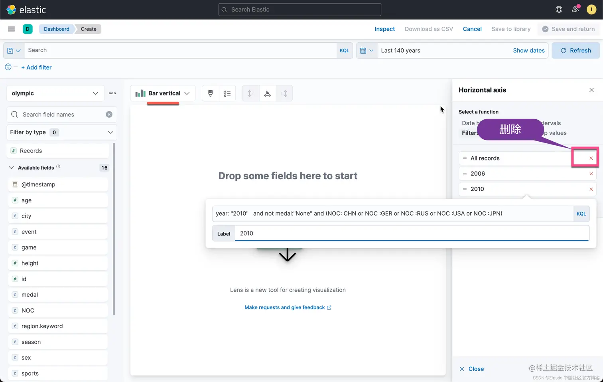This screenshot has height=382, width=603.
Task: Click the Search field names box
Action: (x=62, y=115)
